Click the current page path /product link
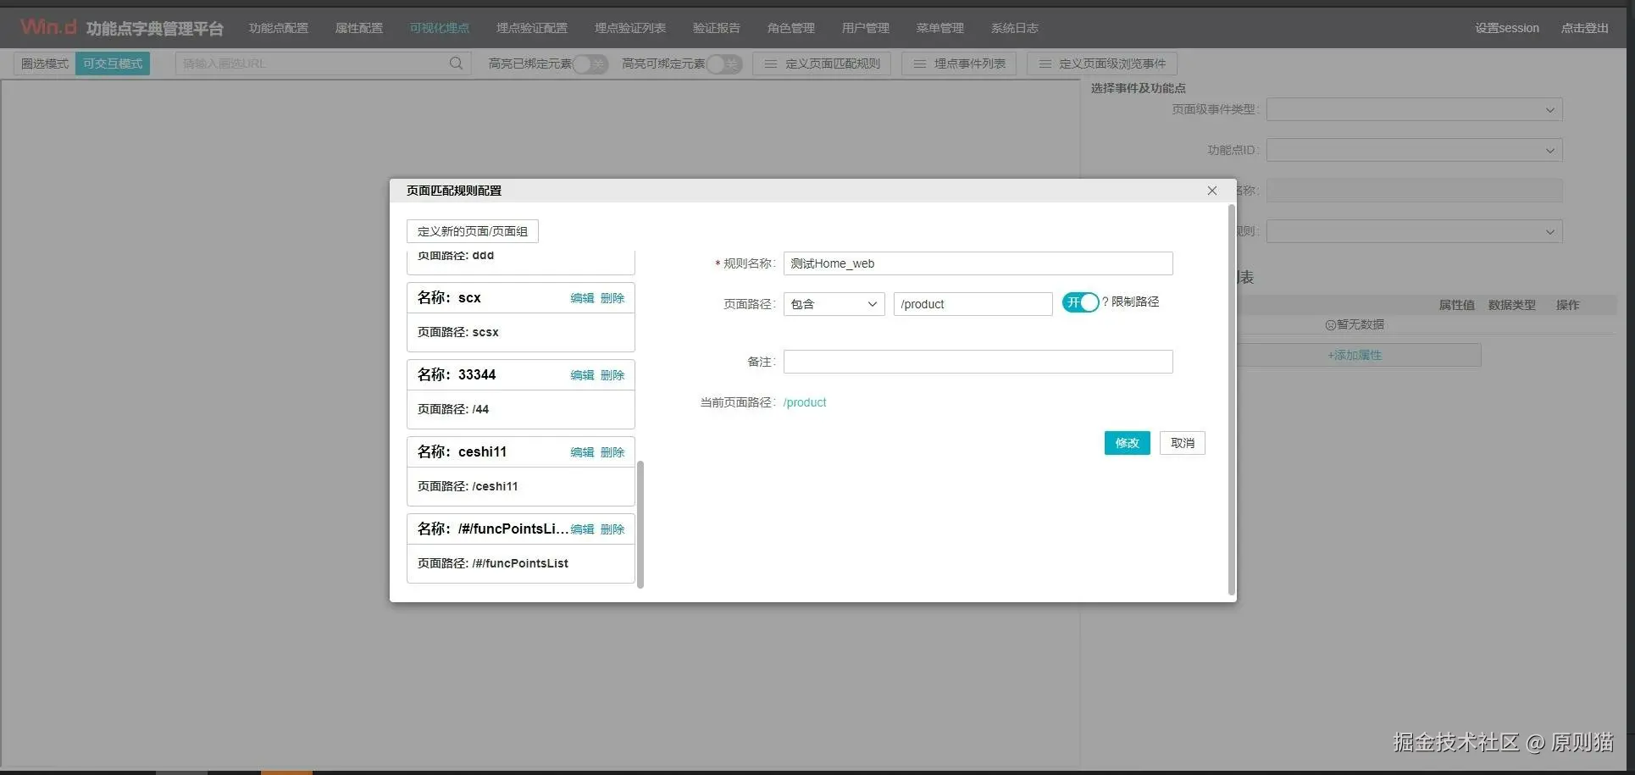 [805, 402]
